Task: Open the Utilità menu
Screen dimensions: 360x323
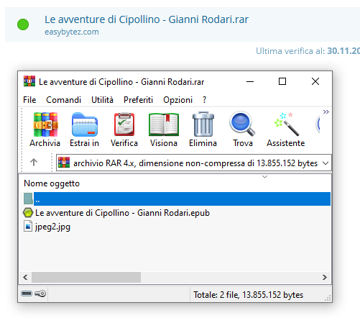Action: (102, 100)
